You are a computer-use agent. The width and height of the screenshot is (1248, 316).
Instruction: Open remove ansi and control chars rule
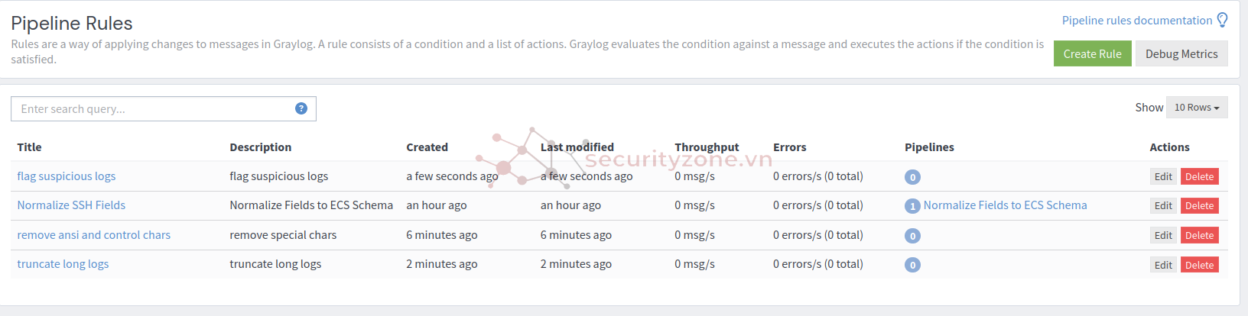tap(94, 235)
